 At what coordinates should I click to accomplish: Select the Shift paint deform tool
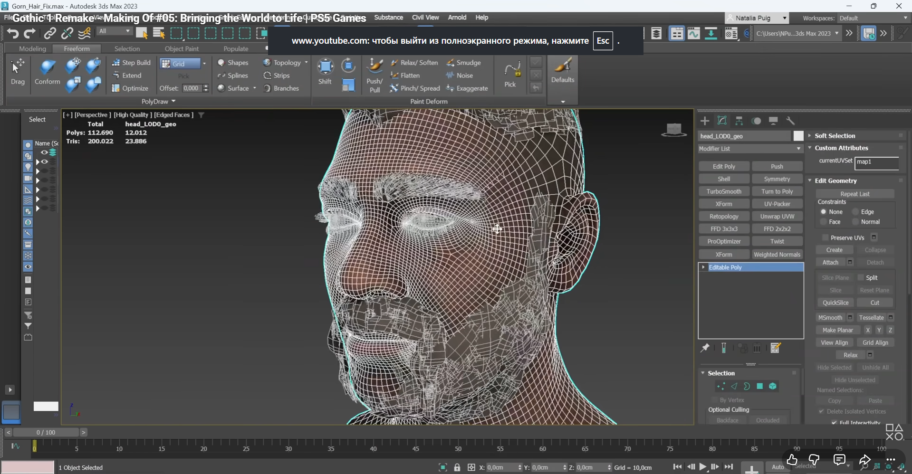point(325,71)
